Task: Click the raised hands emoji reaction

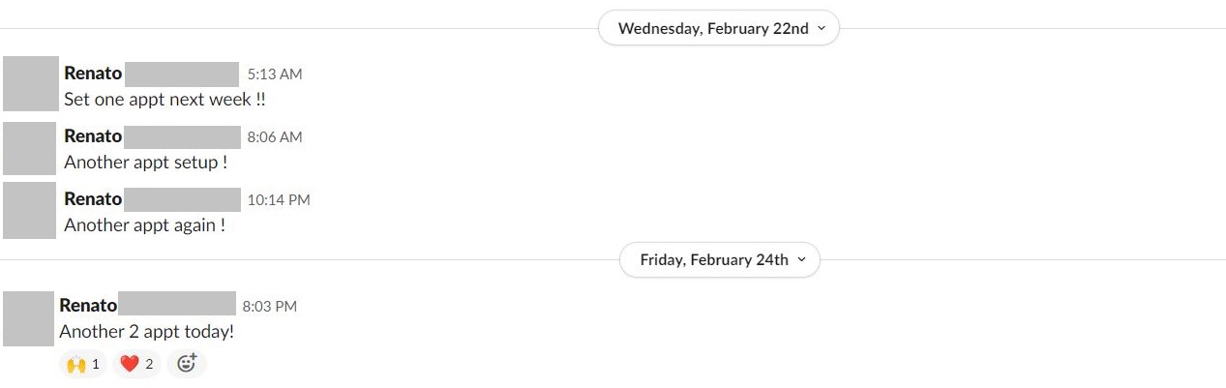Action: tap(82, 364)
